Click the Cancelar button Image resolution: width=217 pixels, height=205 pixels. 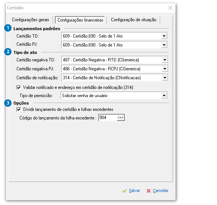[158, 190]
